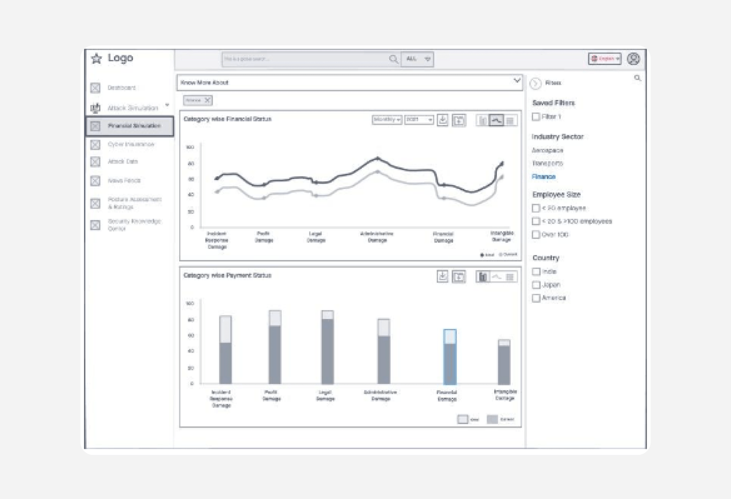This screenshot has height=499, width=731.
Task: Open the user profile avatar
Action: point(633,58)
